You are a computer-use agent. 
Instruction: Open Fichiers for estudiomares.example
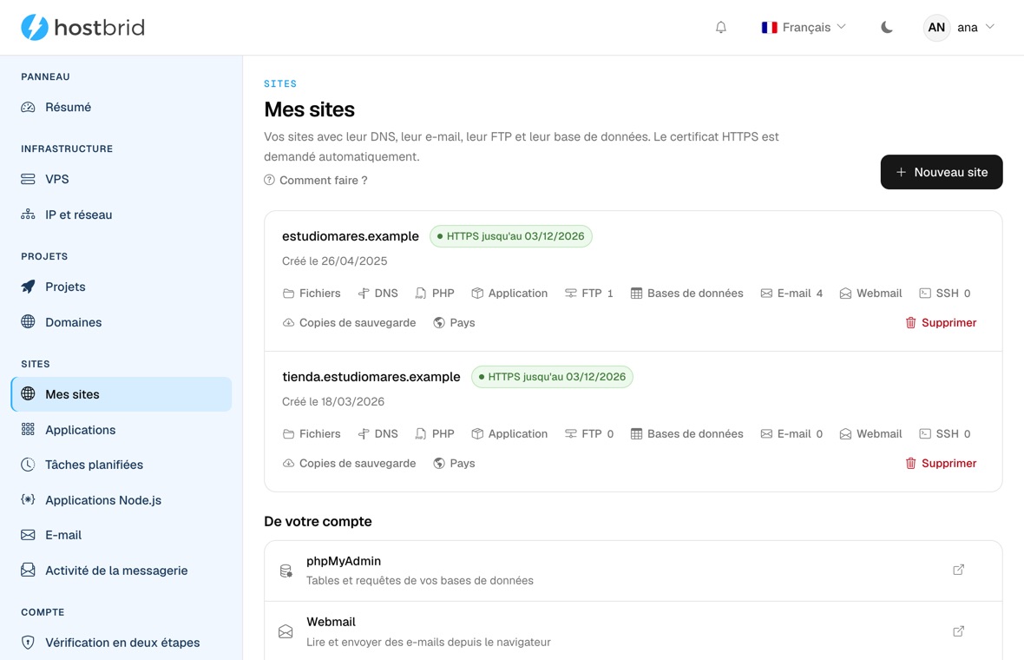(x=312, y=294)
